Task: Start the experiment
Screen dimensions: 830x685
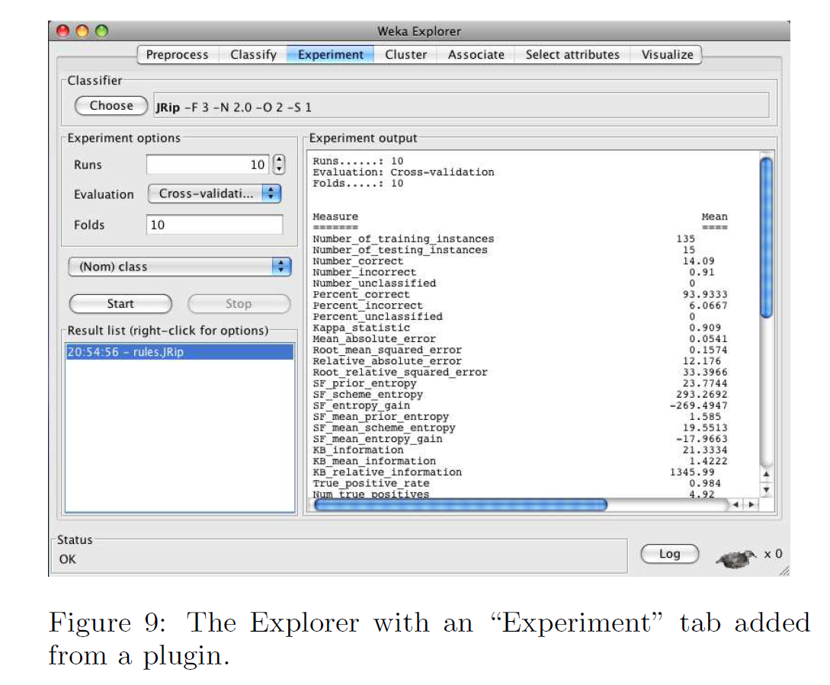Action: pyautogui.click(x=120, y=304)
